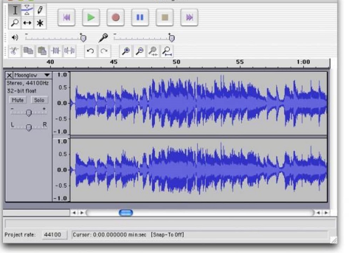
Task: Click the Cursor position status text
Action: point(110,235)
